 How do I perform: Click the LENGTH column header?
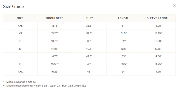(124, 18)
